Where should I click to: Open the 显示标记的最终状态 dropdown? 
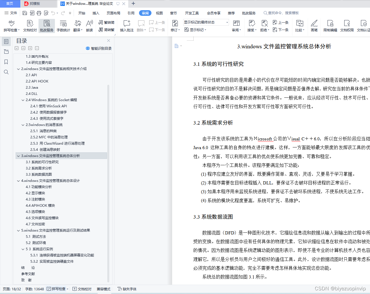click(x=206, y=22)
